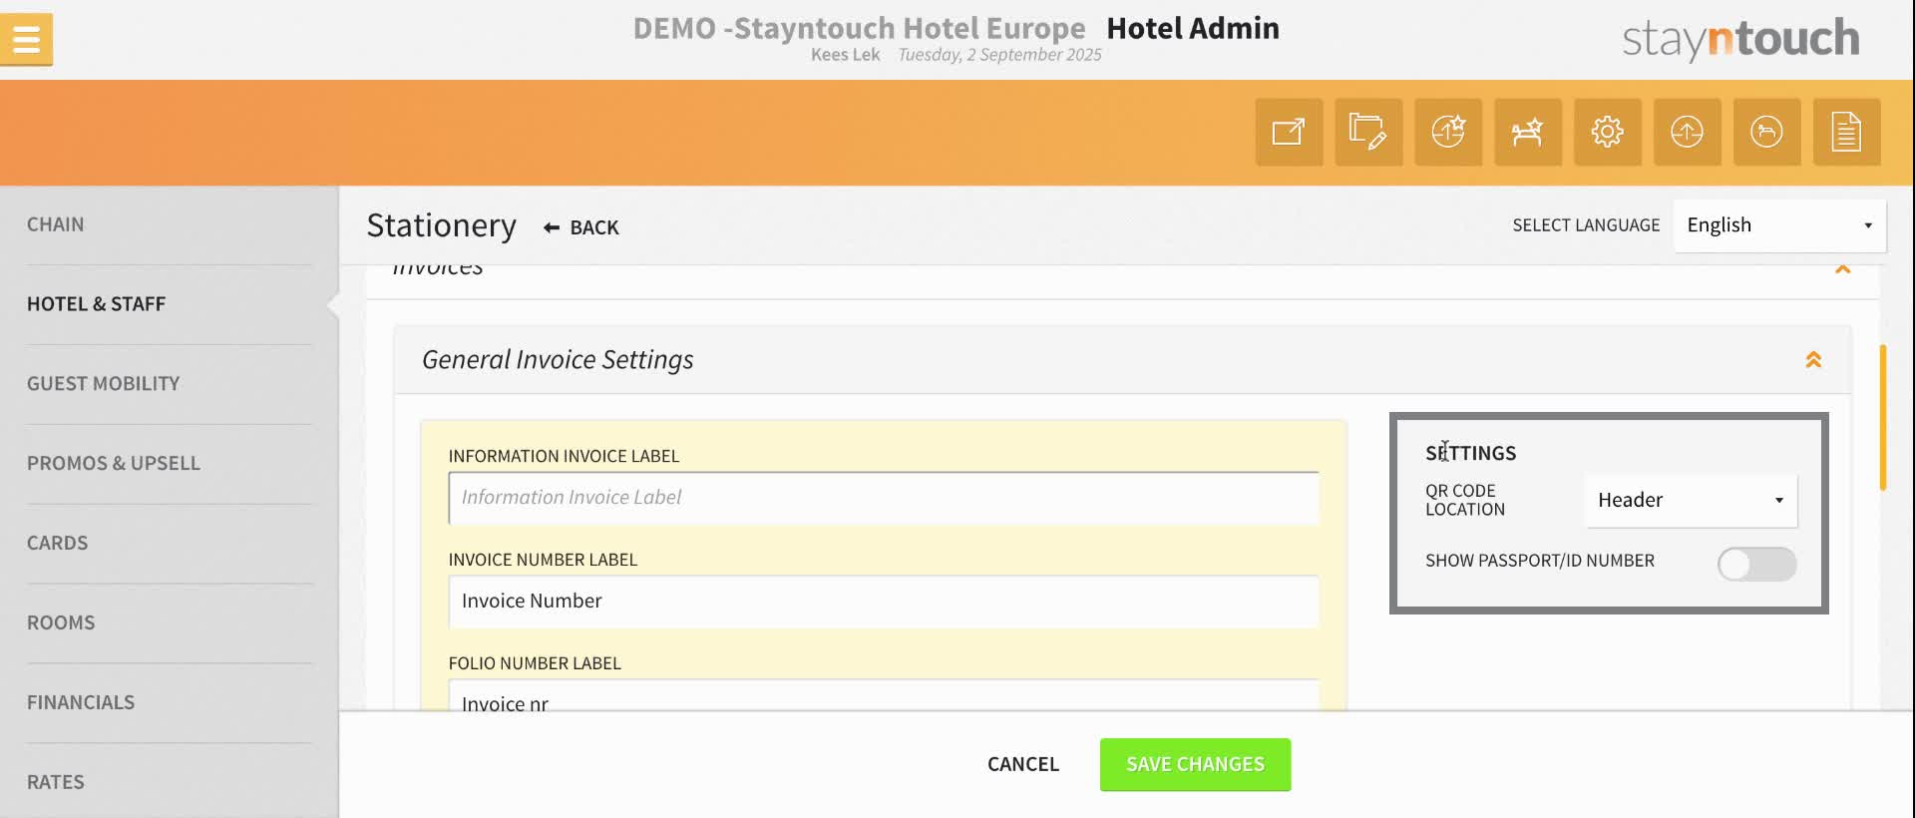Focus the Information Invoice Label field
Screen dimensions: 1915x818
point(884,498)
